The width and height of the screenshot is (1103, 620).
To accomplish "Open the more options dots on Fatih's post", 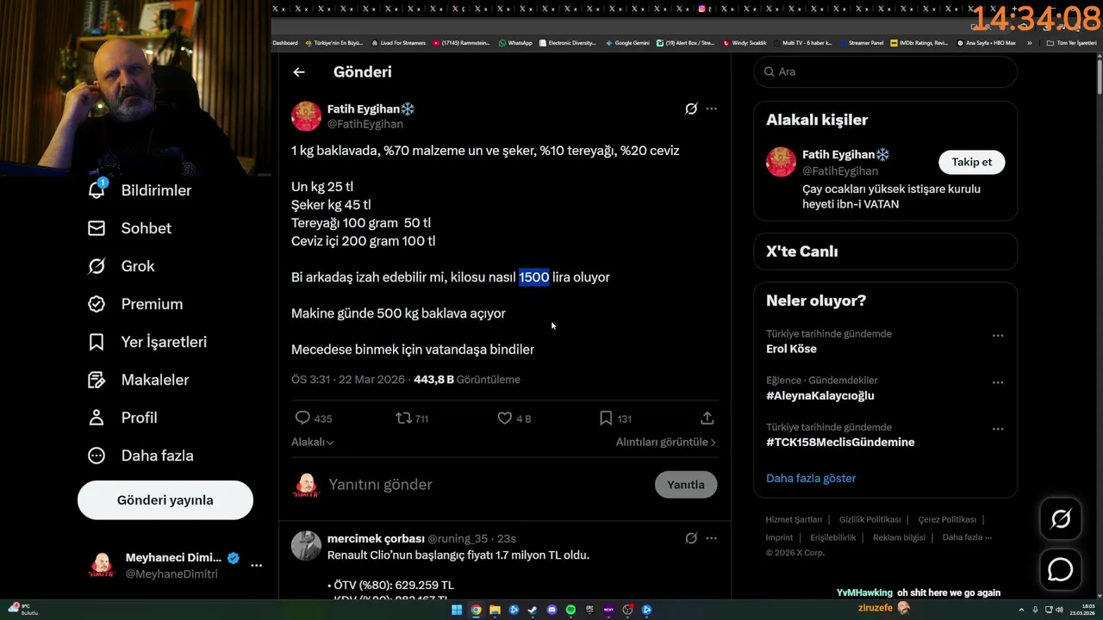I will coord(711,108).
